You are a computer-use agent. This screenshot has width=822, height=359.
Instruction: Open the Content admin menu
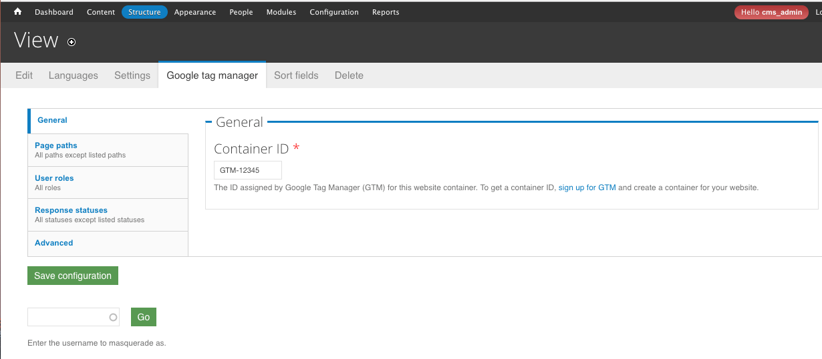101,12
